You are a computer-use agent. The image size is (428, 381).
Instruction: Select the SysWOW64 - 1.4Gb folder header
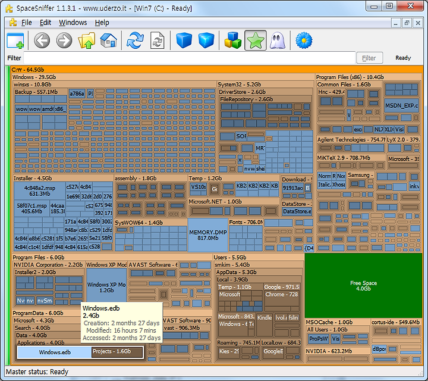coord(150,223)
